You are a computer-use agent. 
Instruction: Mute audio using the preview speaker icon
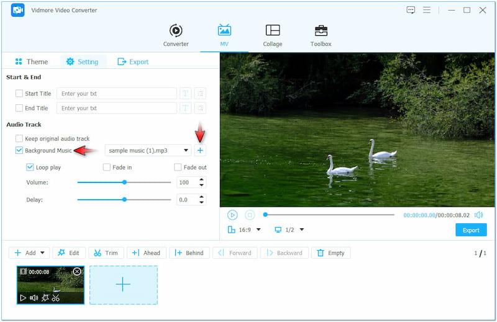tap(478, 215)
